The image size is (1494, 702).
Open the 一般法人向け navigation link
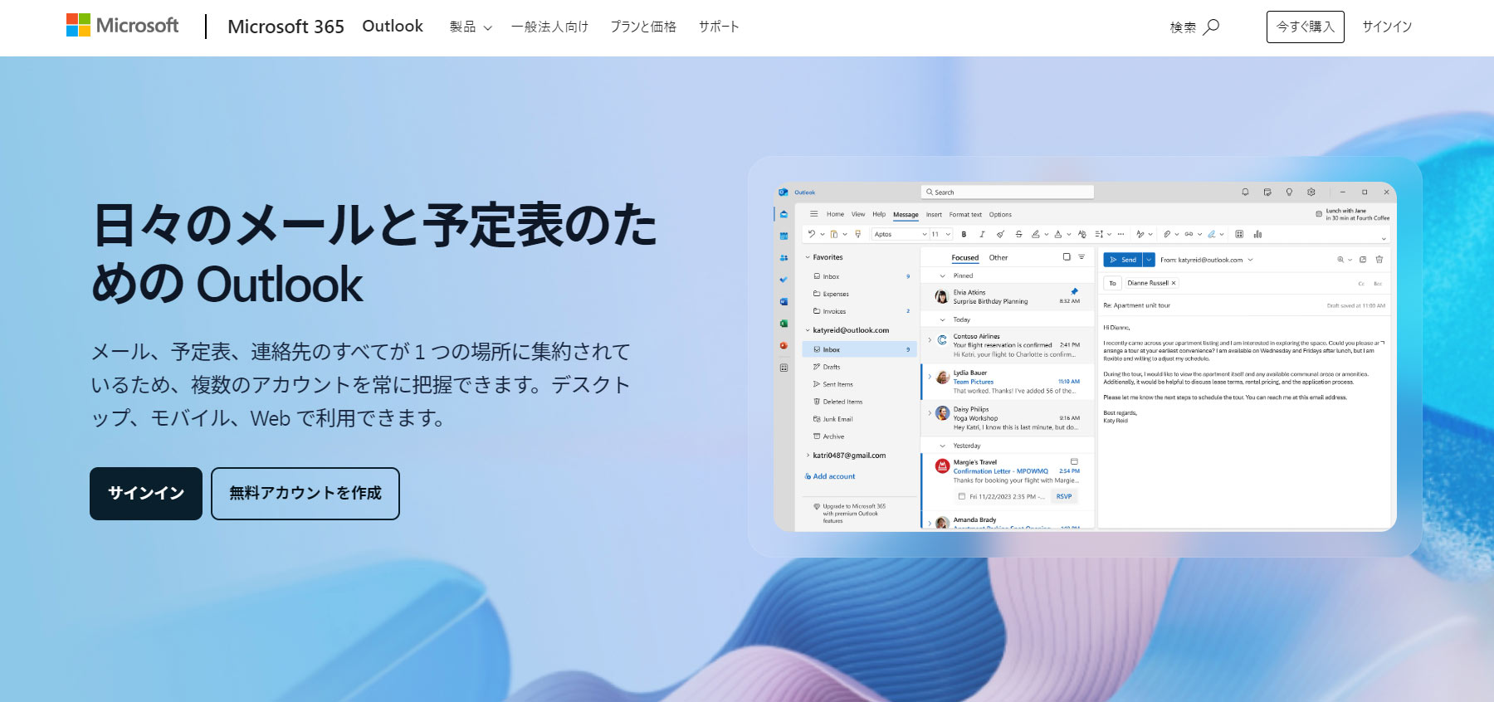click(x=549, y=27)
